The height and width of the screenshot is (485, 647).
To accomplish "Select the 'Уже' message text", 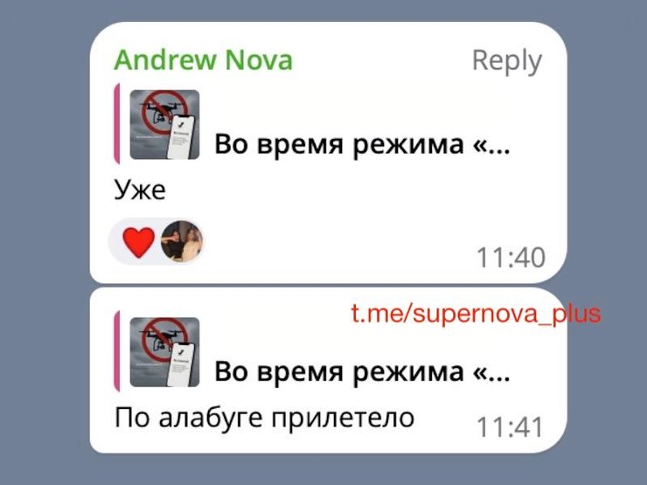I will click(x=140, y=191).
